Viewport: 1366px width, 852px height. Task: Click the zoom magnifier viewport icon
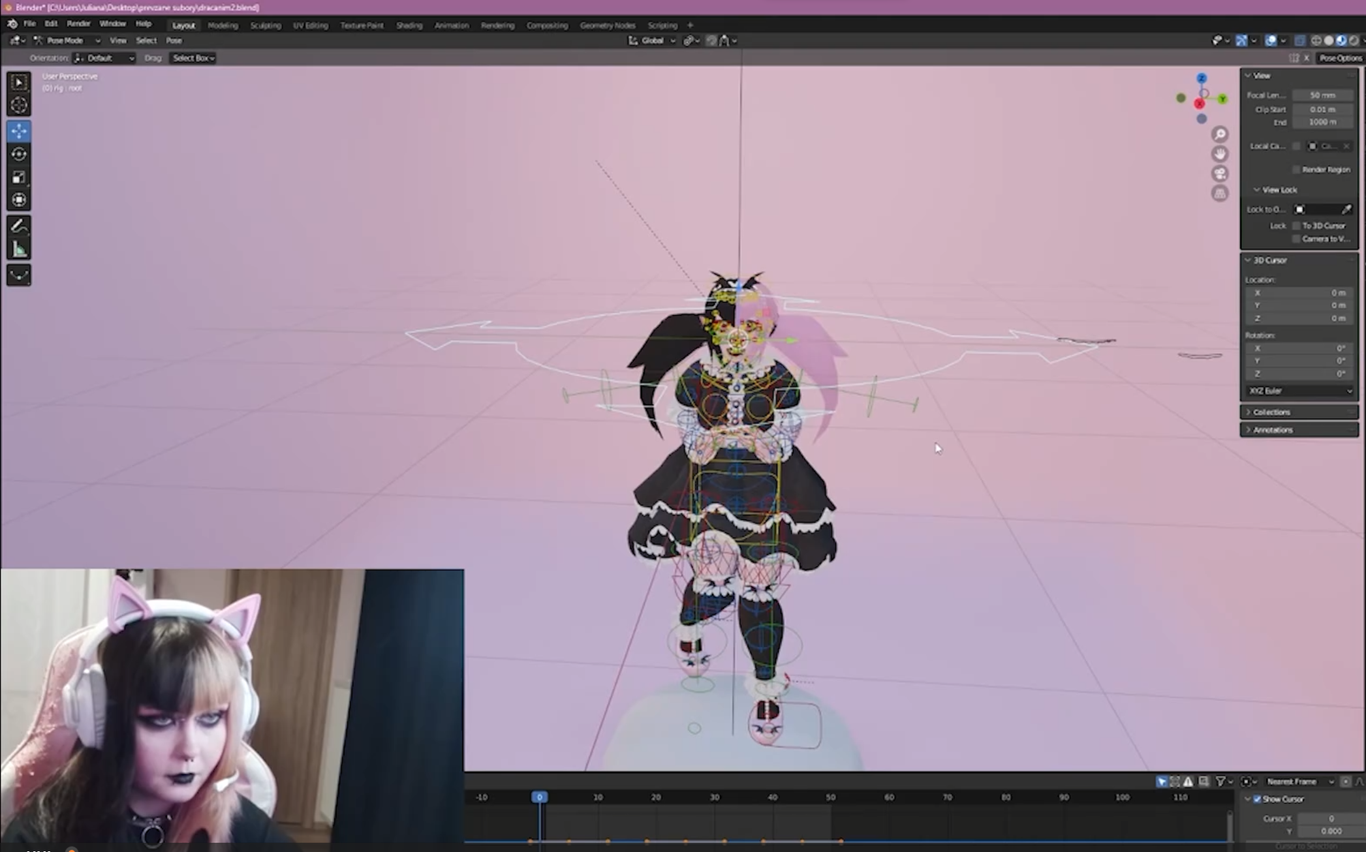pyautogui.click(x=1219, y=134)
